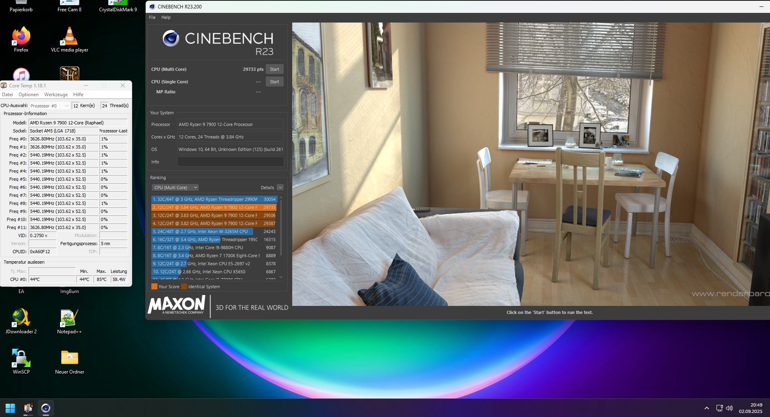
Task: Click the Fertigungsprozess value 5 nm
Action: coord(114,244)
